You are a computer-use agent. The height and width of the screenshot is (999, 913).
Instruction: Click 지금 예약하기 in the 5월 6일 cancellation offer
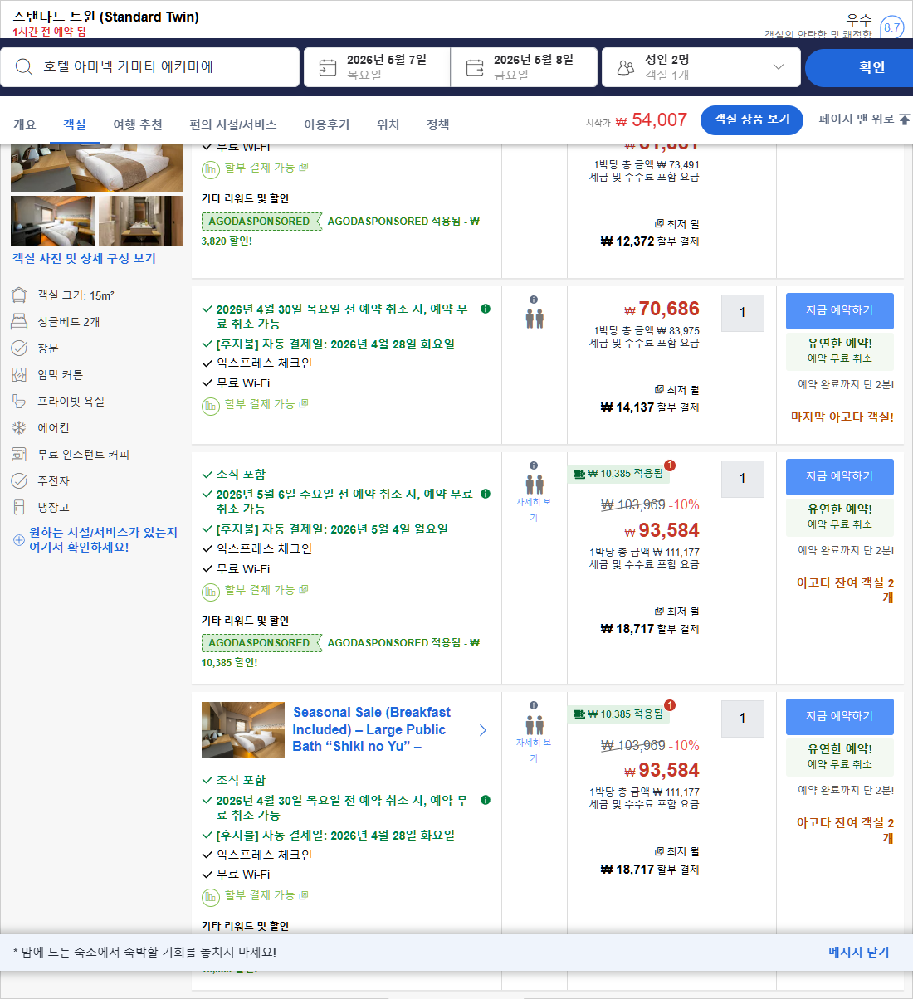click(840, 476)
